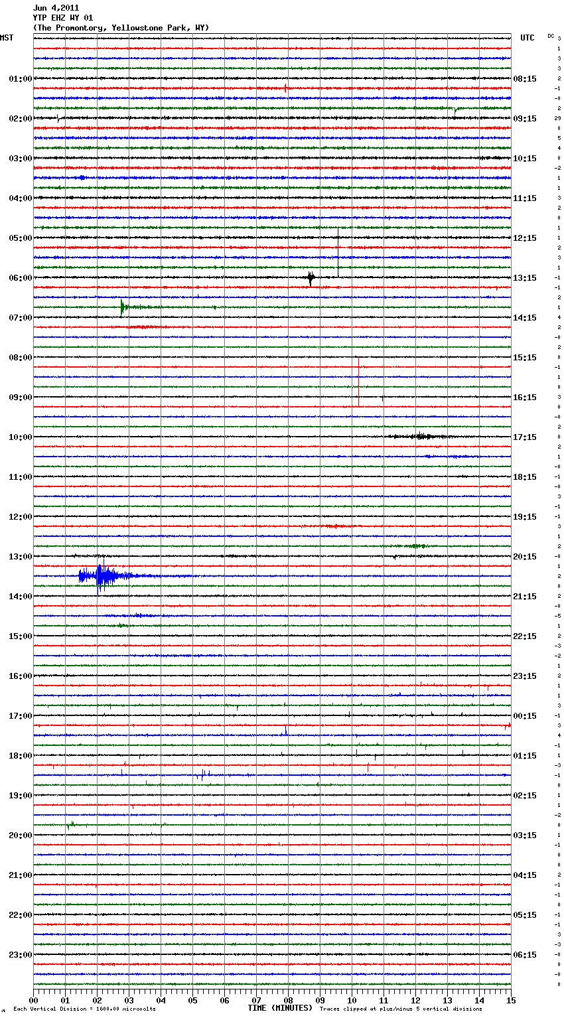Pick the "19:00" MST time label
The width and height of the screenshot is (564, 1018).
coord(21,796)
